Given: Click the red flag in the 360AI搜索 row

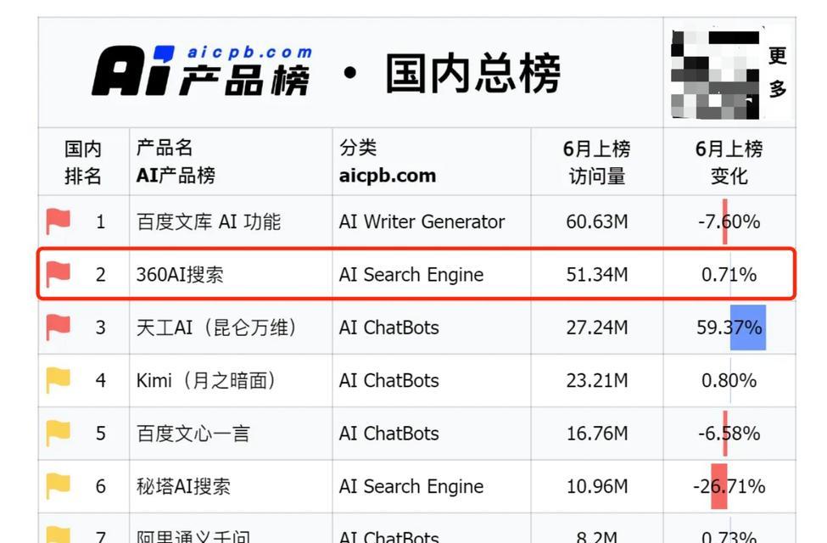Looking at the screenshot, I should 58,274.
